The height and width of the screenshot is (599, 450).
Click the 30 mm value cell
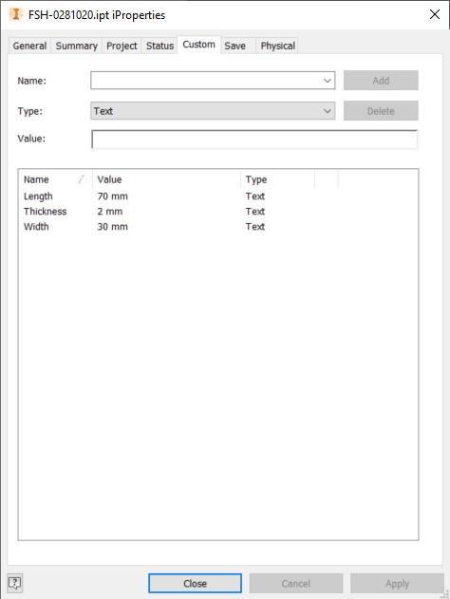[x=112, y=227]
